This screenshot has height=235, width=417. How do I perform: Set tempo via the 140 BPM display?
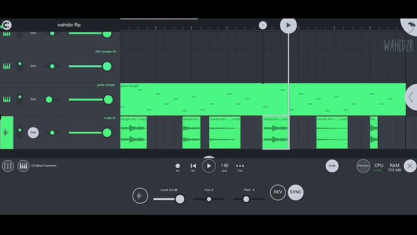(x=224, y=167)
